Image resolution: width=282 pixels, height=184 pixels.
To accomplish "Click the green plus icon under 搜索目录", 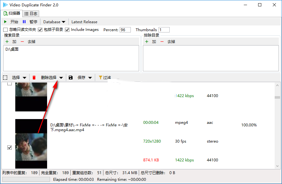I will tap(7, 42).
